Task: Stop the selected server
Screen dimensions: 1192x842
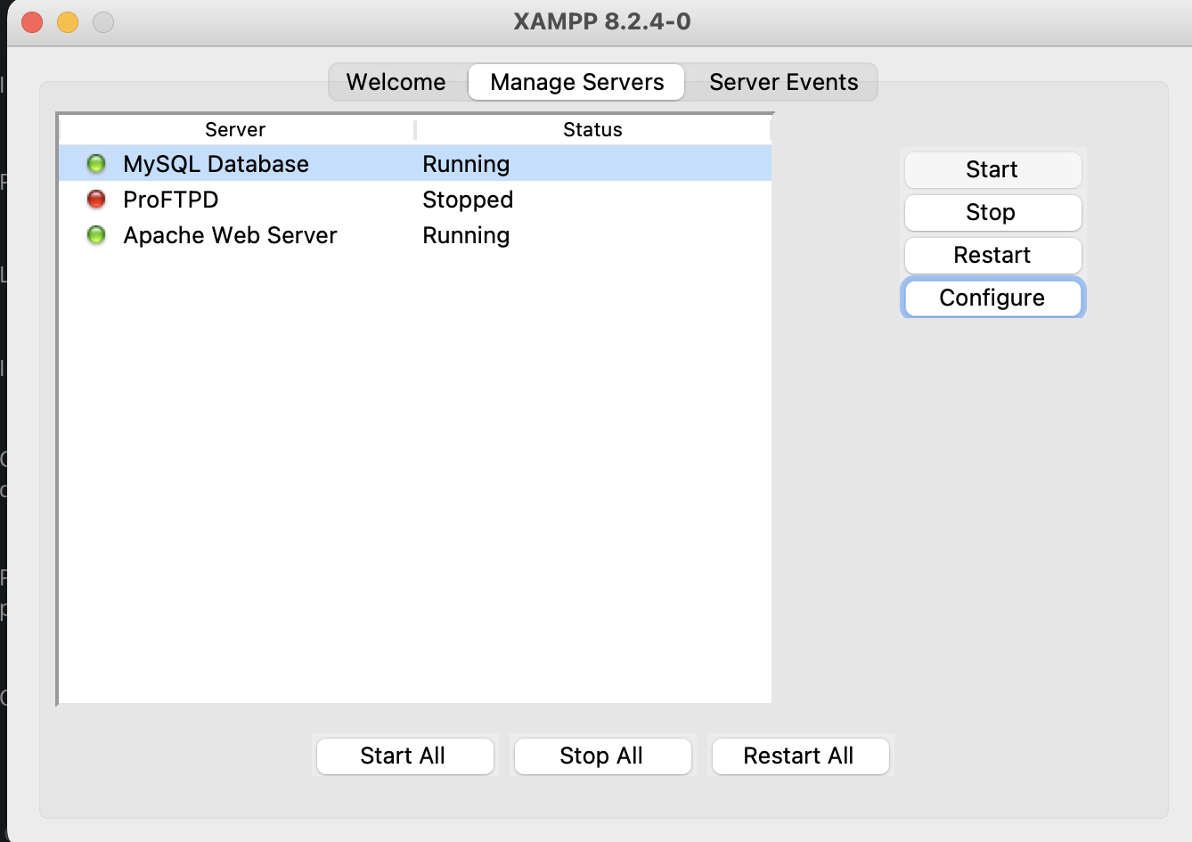Action: (992, 212)
